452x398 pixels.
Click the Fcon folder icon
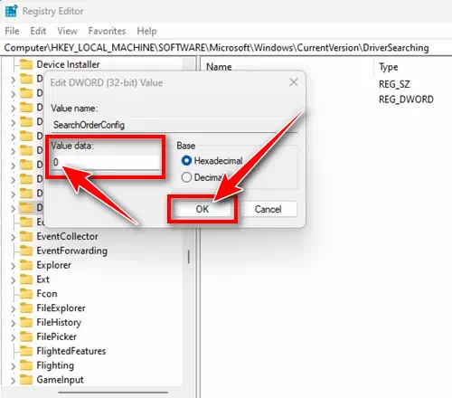26,294
